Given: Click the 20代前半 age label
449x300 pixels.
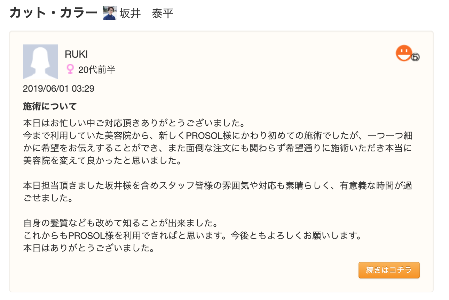Looking at the screenshot, I should 97,70.
